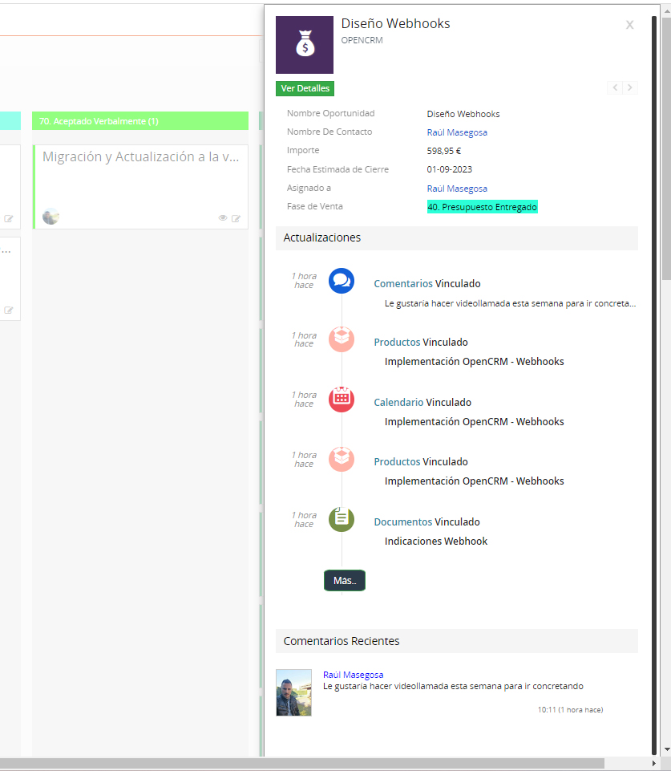671x771 pixels.
Task: Click the closing date 01-09-2023
Action: (450, 169)
